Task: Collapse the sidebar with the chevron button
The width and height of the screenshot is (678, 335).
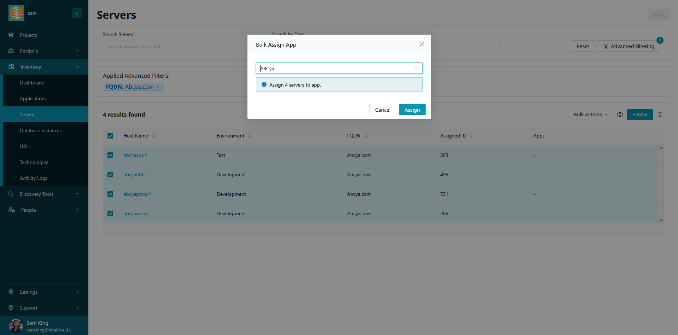Action: (77, 13)
